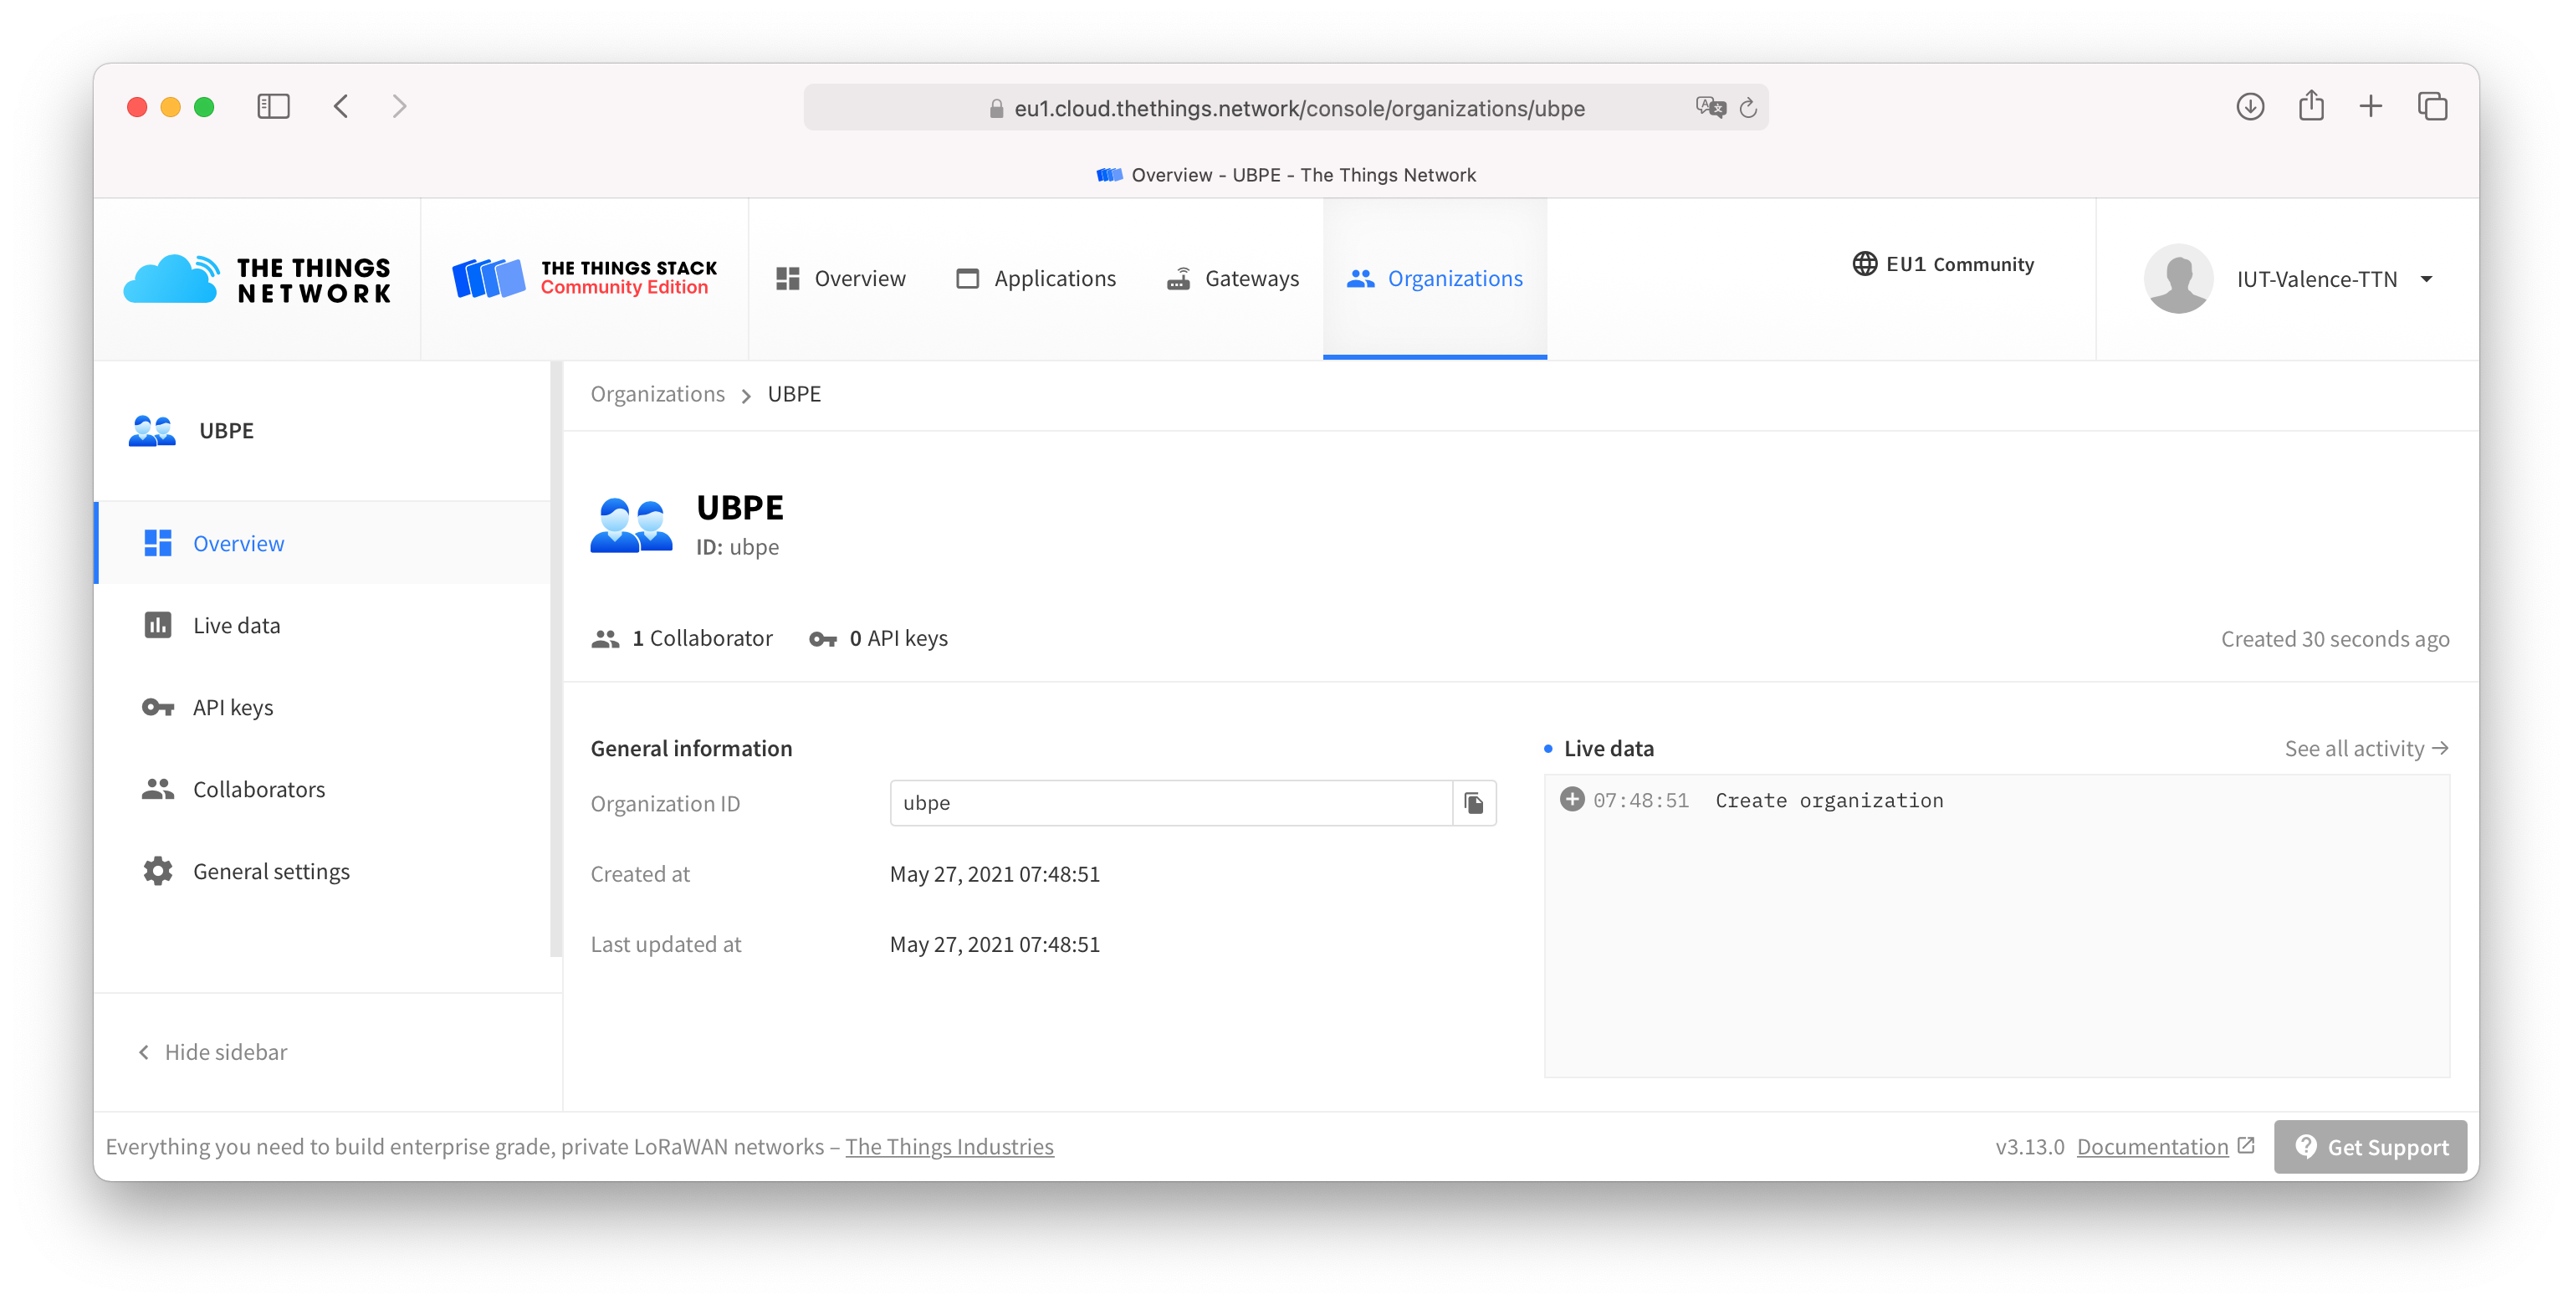
Task: Click the General information heading
Action: point(691,747)
